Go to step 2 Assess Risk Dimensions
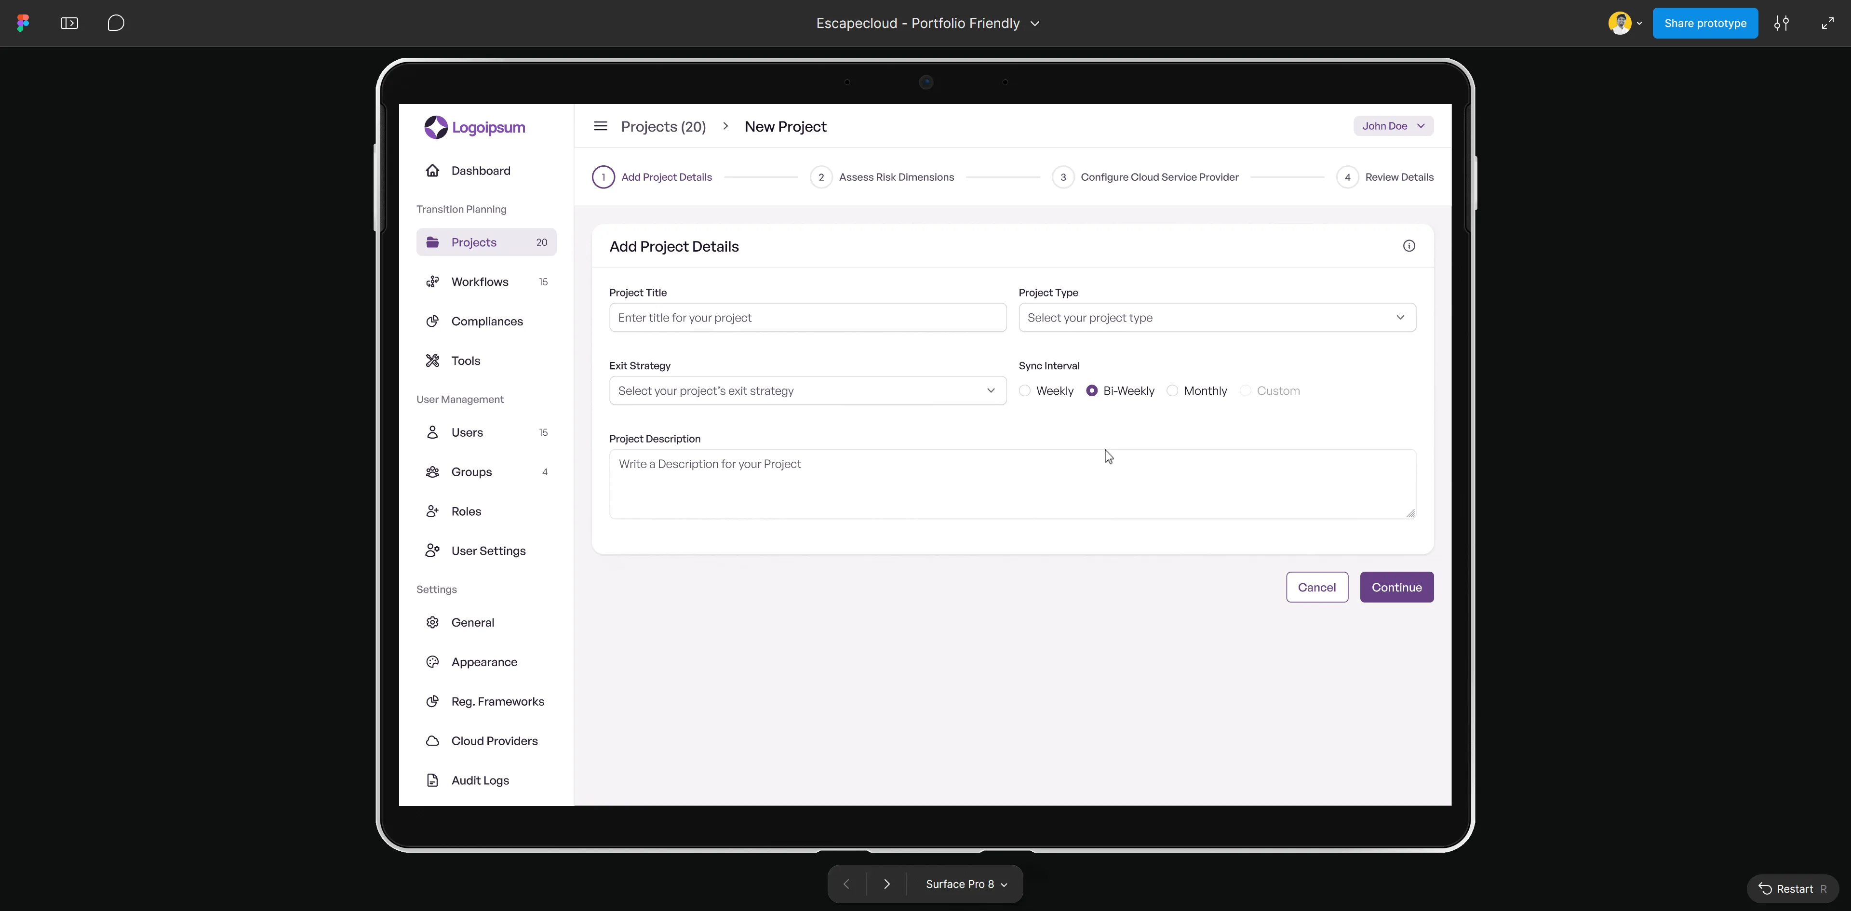The image size is (1851, 911). pos(882,177)
